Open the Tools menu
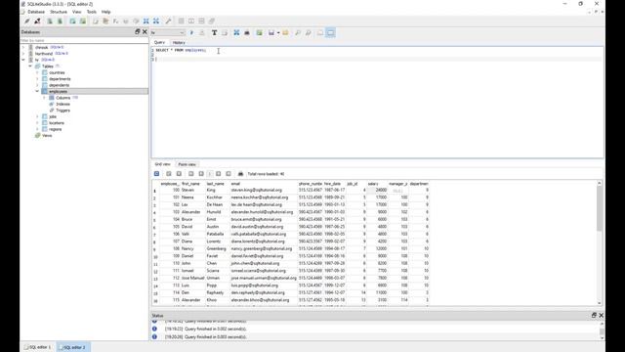625x352 pixels. point(91,12)
